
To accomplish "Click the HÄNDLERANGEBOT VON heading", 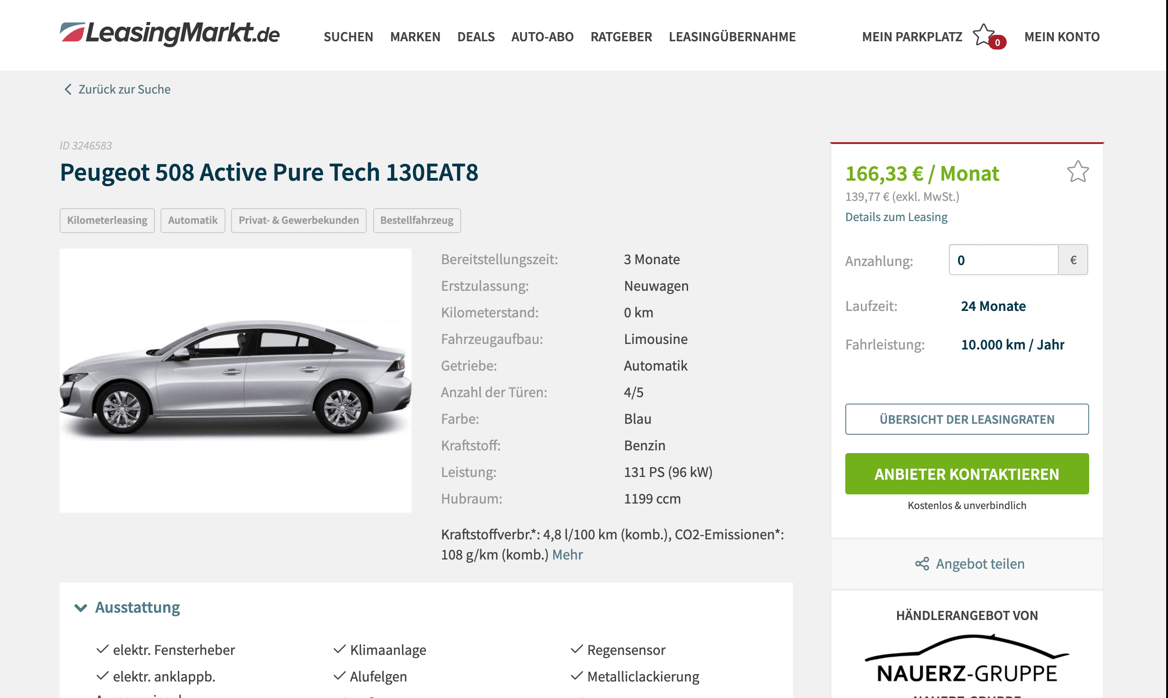I will (966, 615).
